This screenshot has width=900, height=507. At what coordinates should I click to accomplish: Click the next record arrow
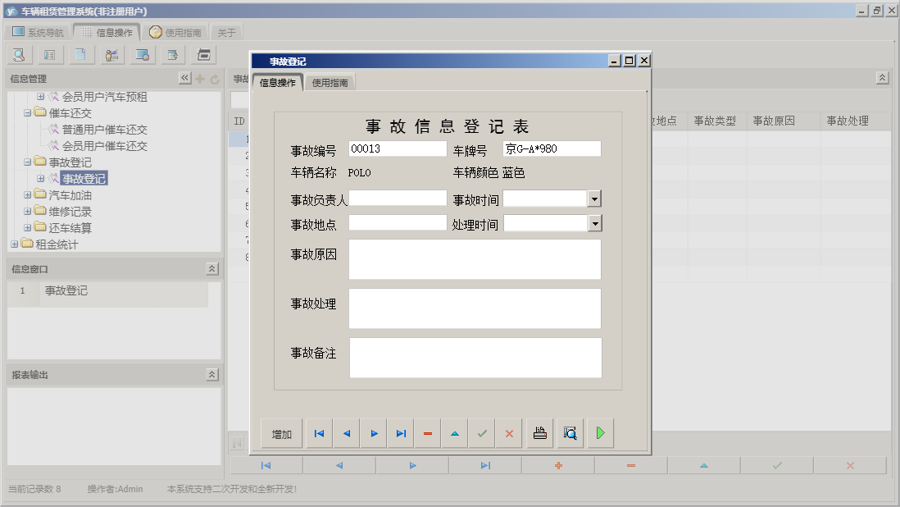(373, 433)
